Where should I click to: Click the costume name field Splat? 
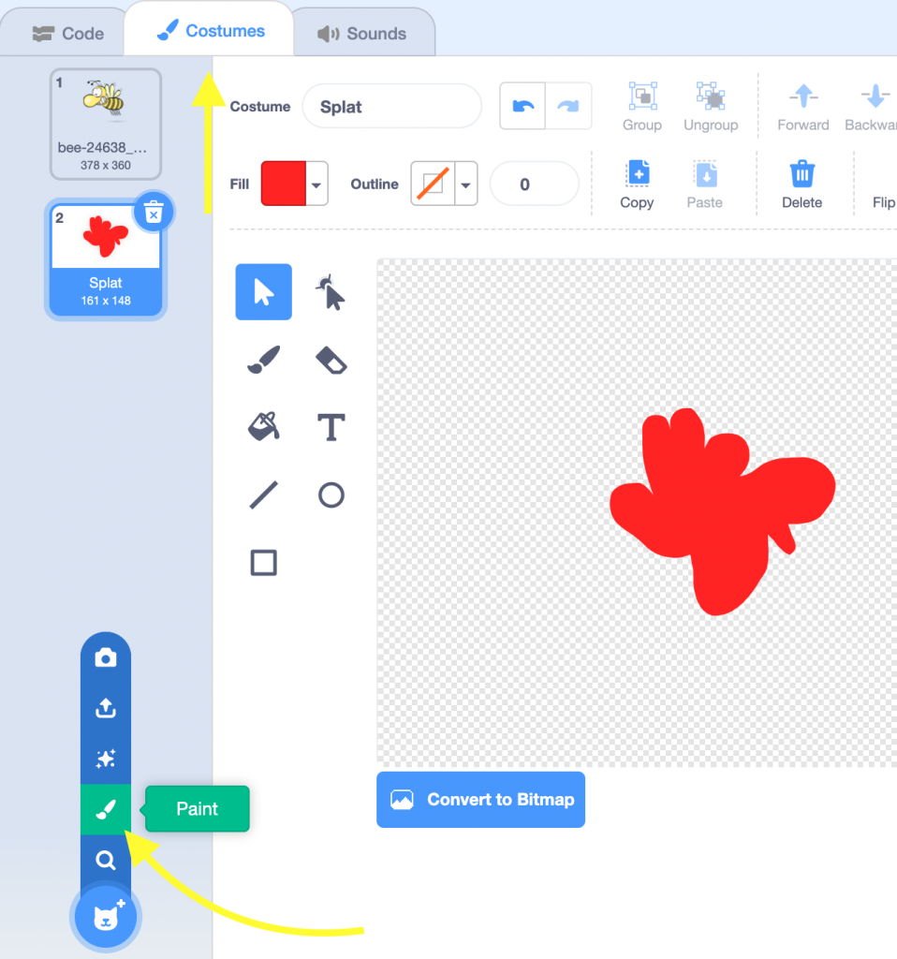(x=391, y=107)
